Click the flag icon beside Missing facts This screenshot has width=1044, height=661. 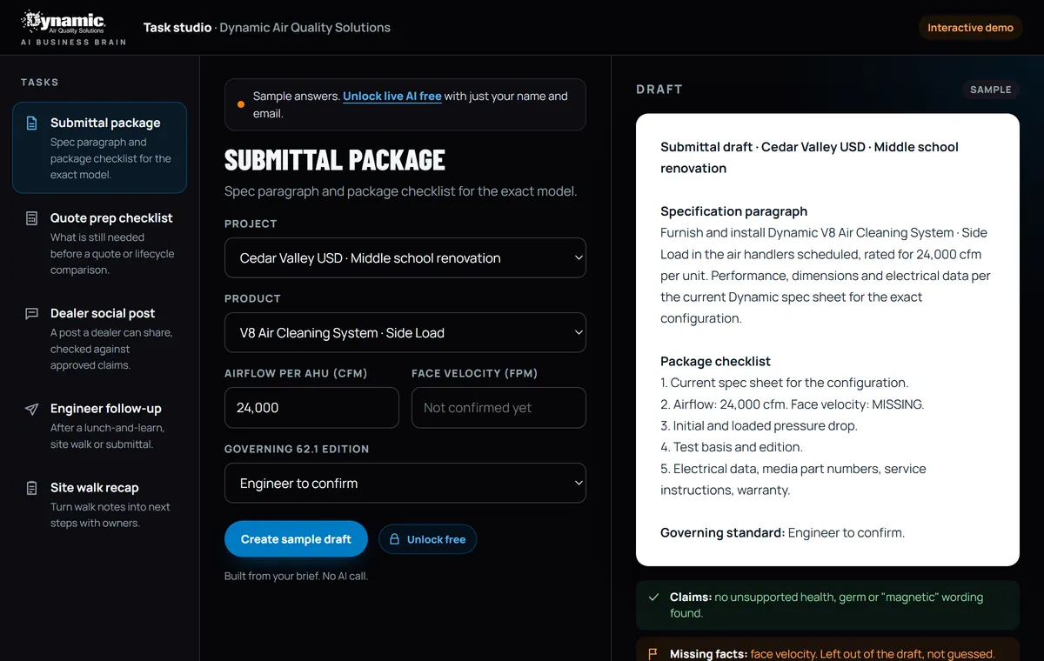point(653,653)
